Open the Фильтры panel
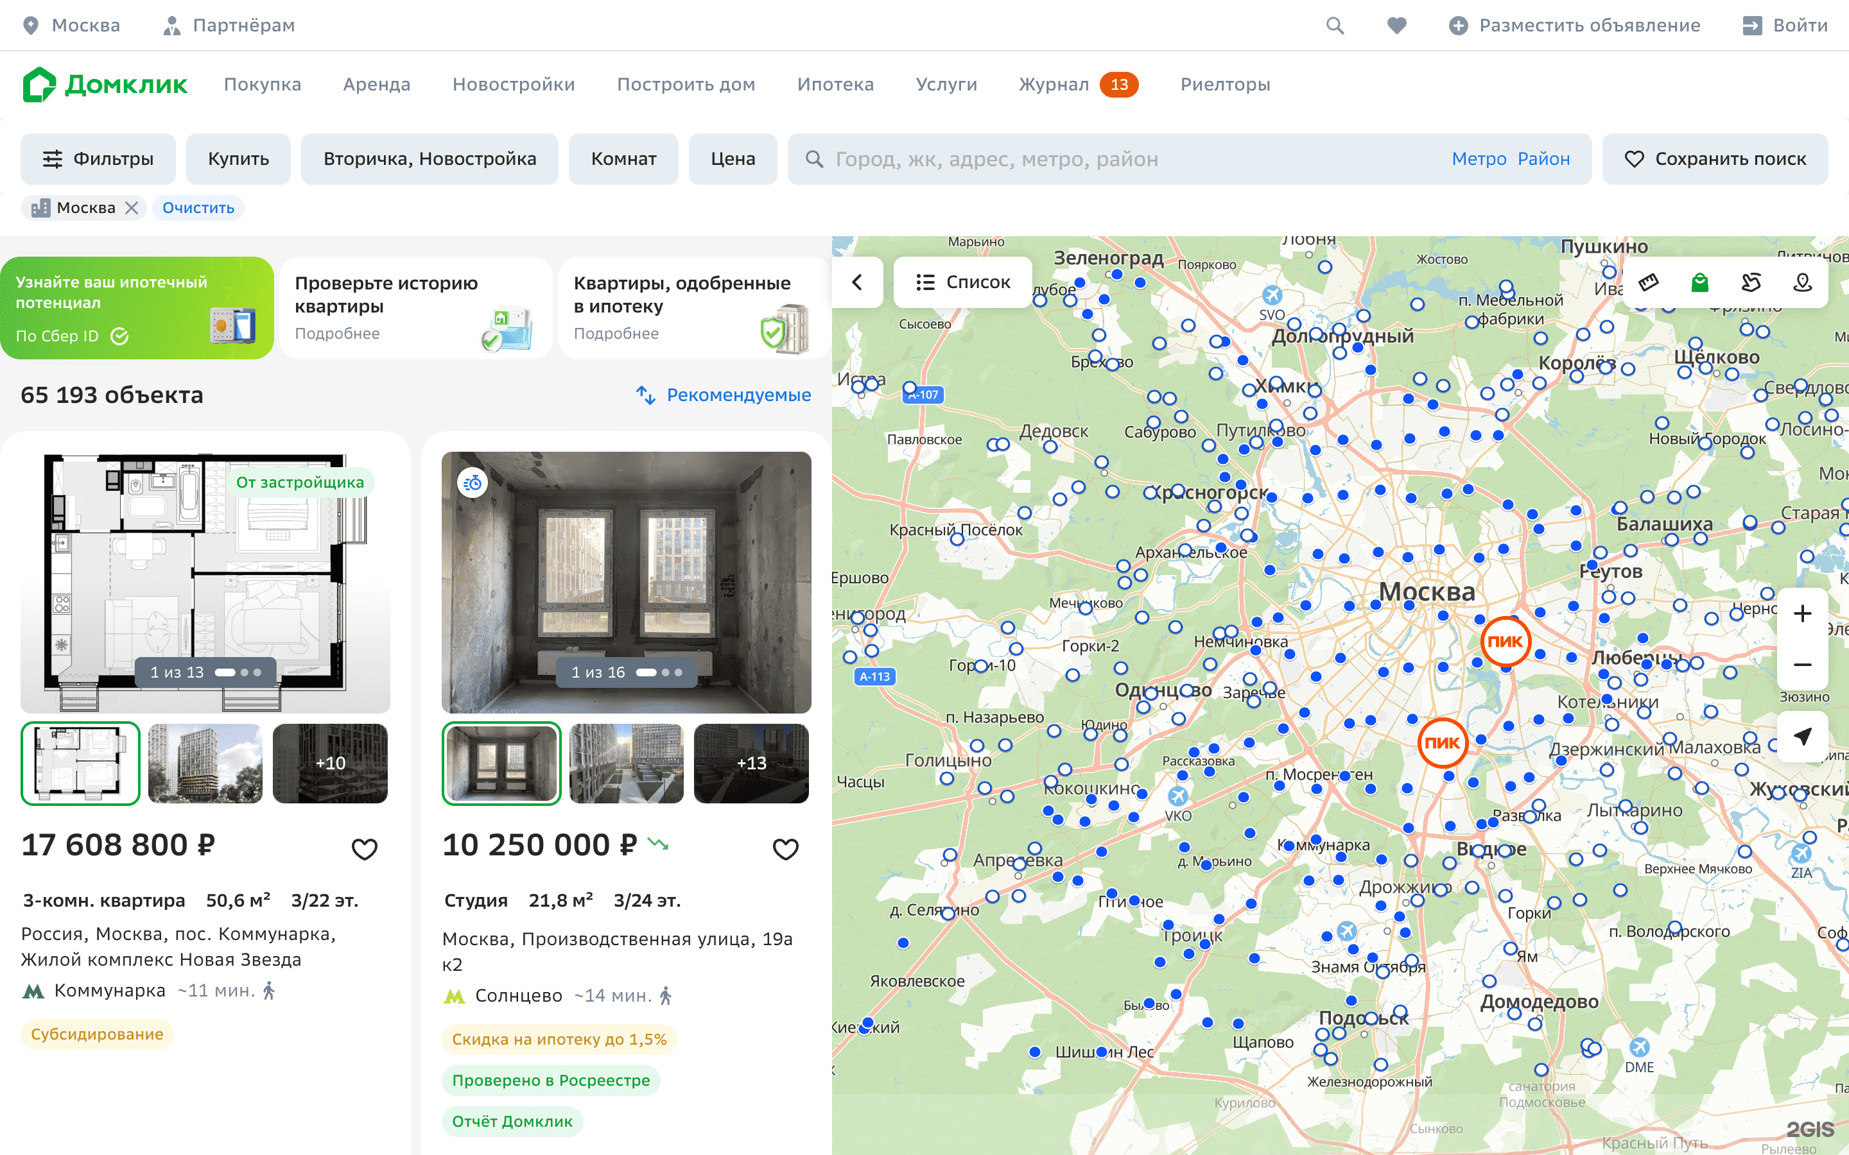This screenshot has width=1849, height=1155. click(98, 159)
